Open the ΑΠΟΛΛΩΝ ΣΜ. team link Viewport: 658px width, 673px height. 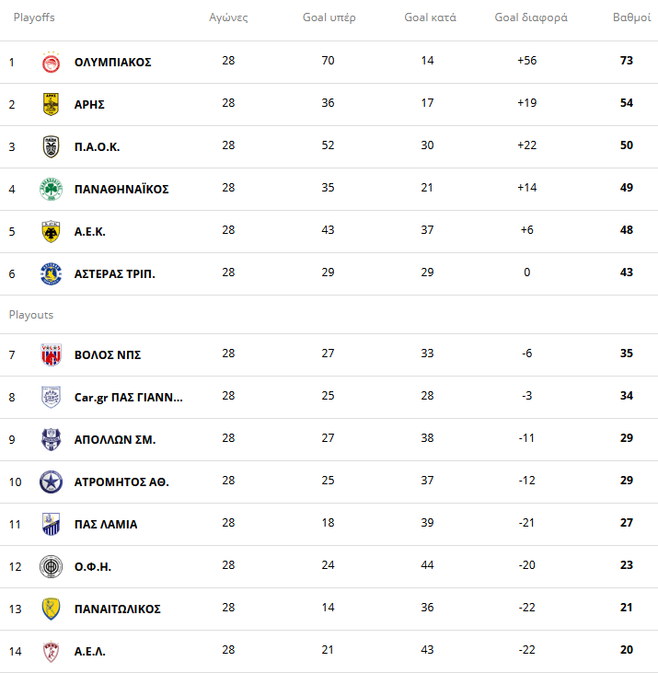115,440
